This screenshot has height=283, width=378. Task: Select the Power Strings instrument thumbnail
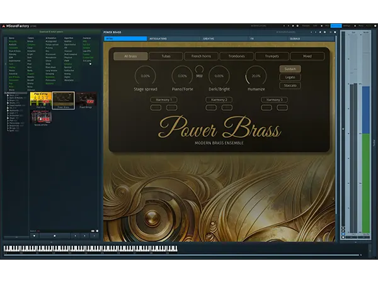tap(86, 100)
